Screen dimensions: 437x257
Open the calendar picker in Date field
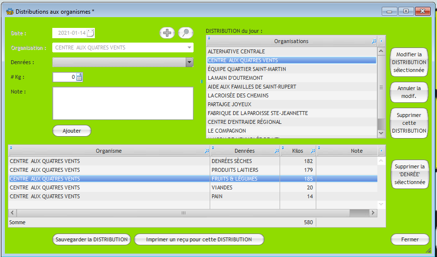tap(90, 33)
